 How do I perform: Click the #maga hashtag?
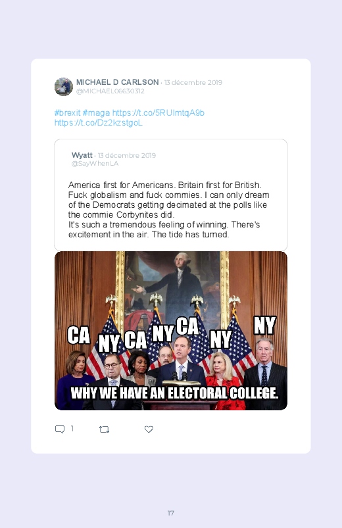coord(96,113)
